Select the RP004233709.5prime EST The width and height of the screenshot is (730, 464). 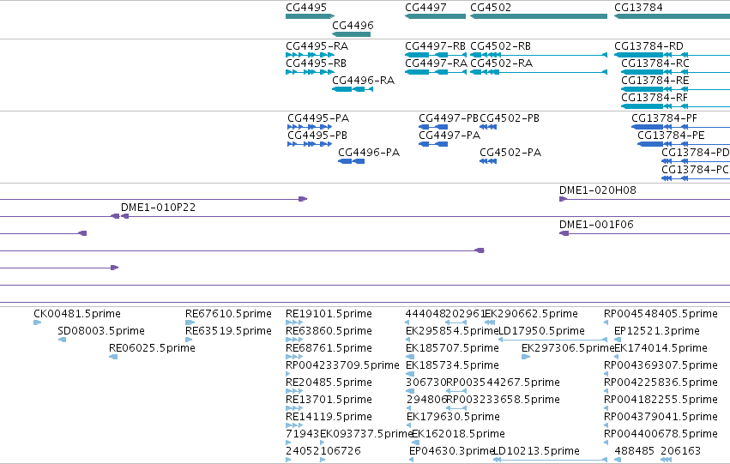click(x=288, y=374)
